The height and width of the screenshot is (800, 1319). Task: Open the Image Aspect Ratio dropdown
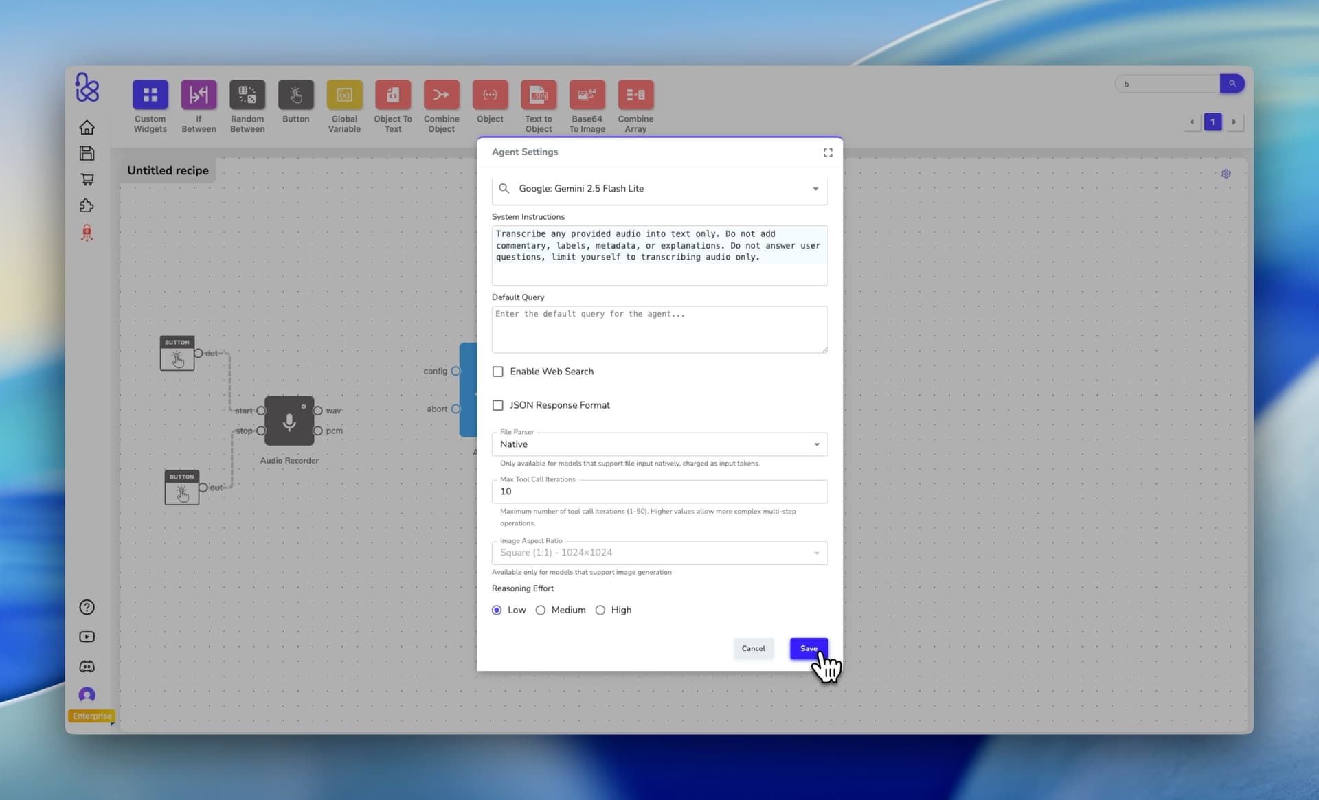coord(816,553)
